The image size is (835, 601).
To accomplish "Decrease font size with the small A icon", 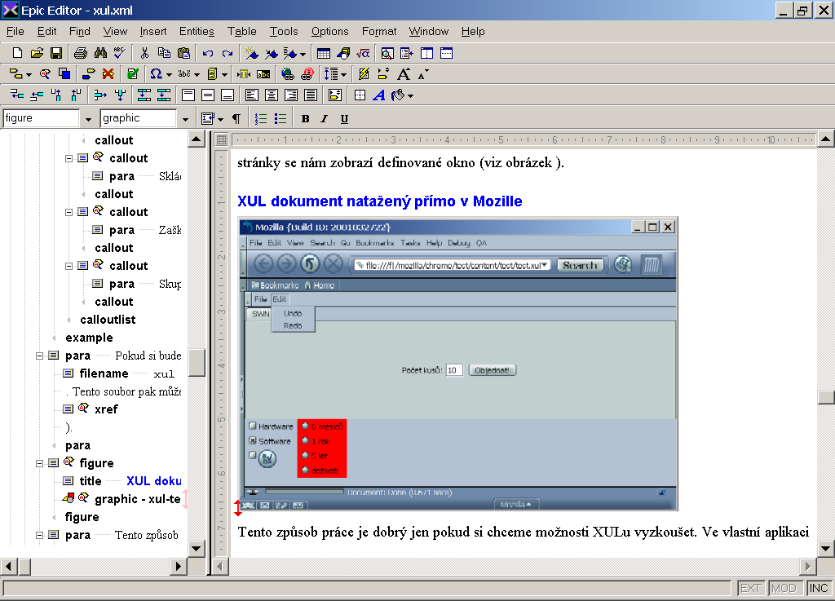I will tap(423, 74).
